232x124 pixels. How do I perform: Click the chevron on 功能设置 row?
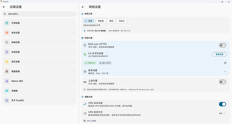tap(73, 52)
